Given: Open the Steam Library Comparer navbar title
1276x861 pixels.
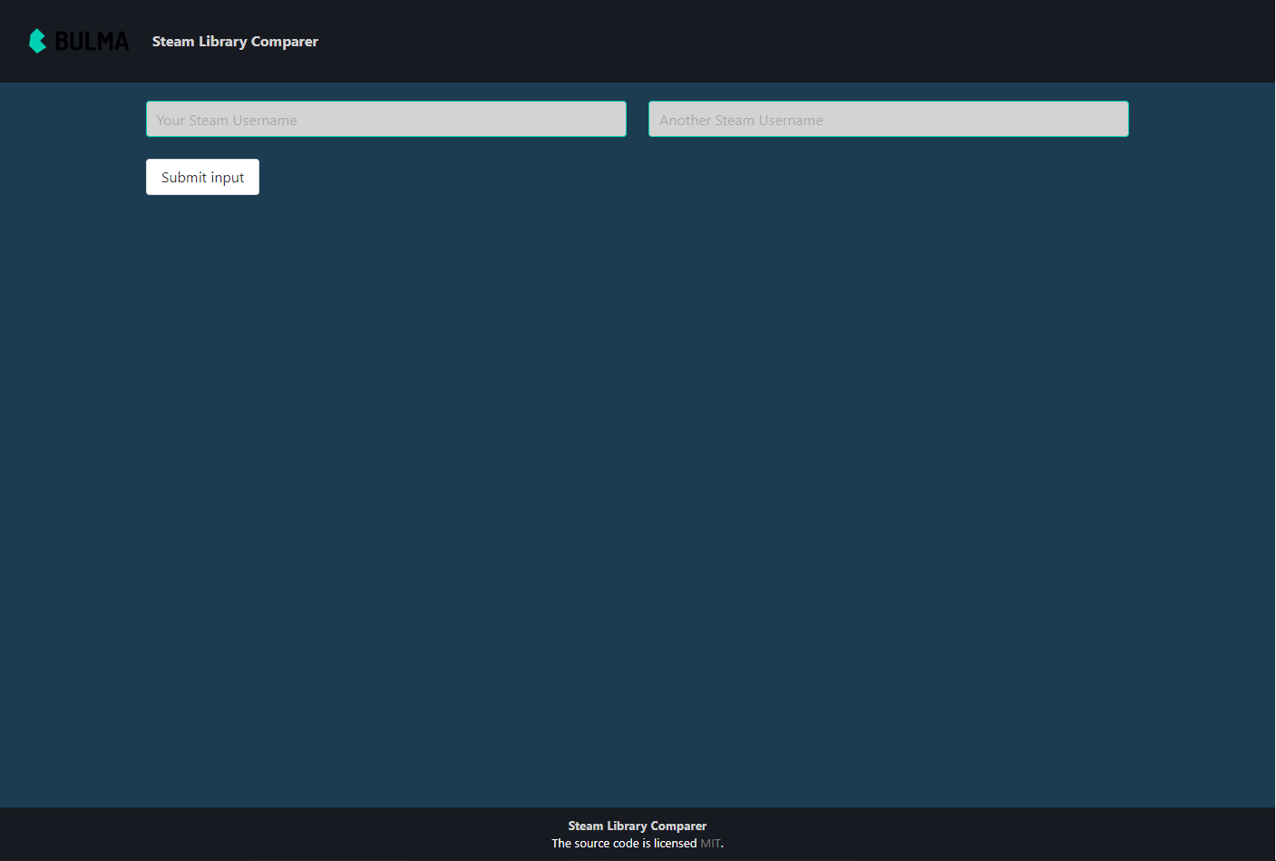Looking at the screenshot, I should (235, 42).
